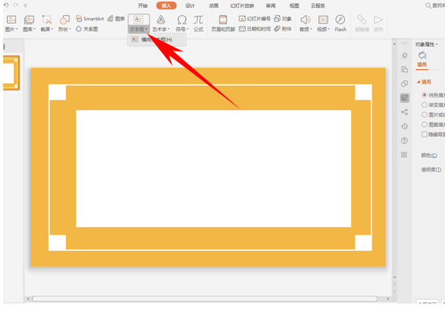
Task: Insert 日期和时间 (Date and time)
Action: [x=254, y=29]
